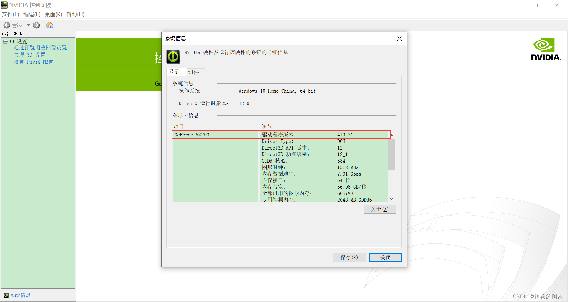Restore down the NVIDIA 控制面板 window
This screenshot has width=568, height=302.
coord(536,5)
